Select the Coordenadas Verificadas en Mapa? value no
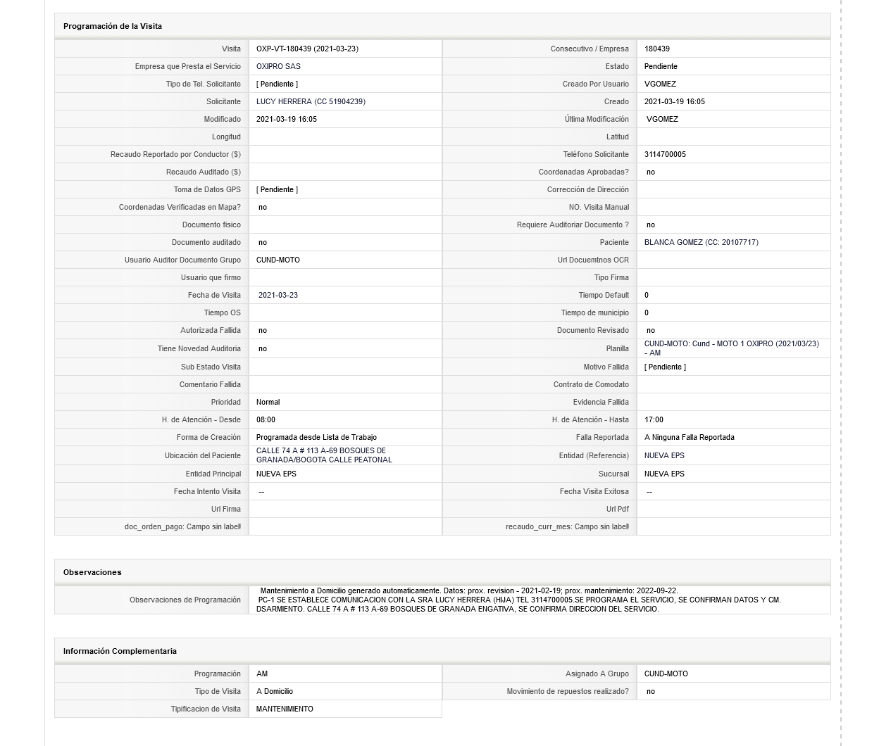This screenshot has height=746, width=879. tap(263, 207)
